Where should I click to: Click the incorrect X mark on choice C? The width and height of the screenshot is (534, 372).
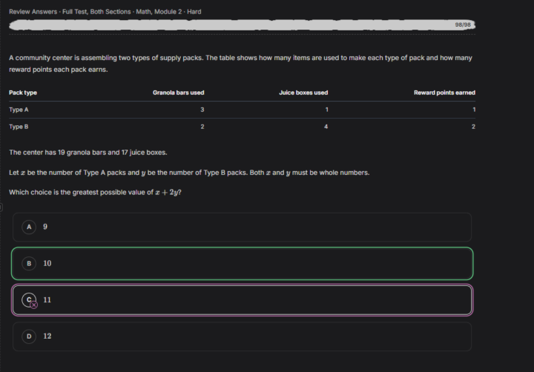33,305
